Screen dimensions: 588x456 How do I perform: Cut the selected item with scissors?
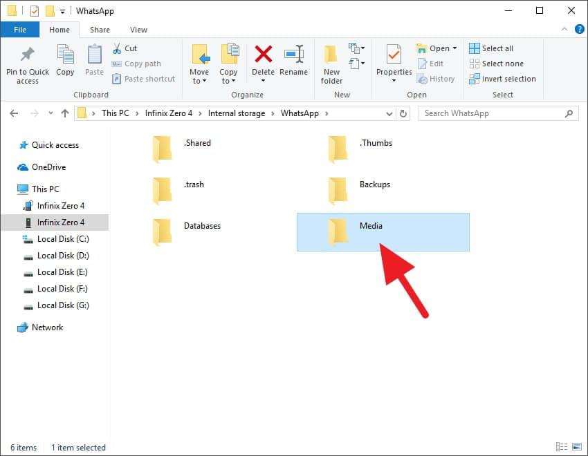click(125, 48)
